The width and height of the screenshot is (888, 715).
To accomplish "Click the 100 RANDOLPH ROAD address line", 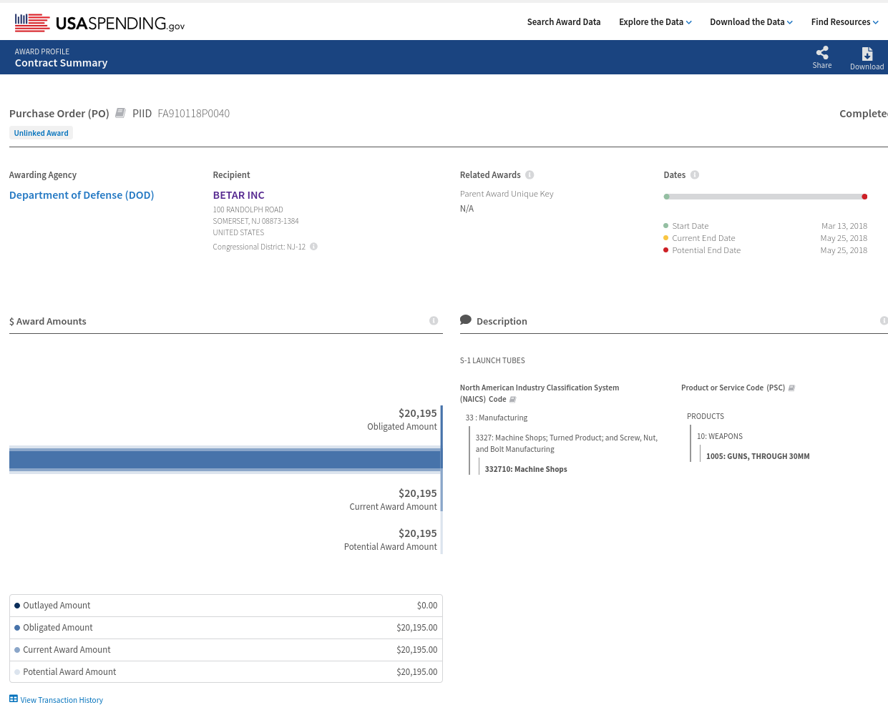I will pyautogui.click(x=248, y=209).
